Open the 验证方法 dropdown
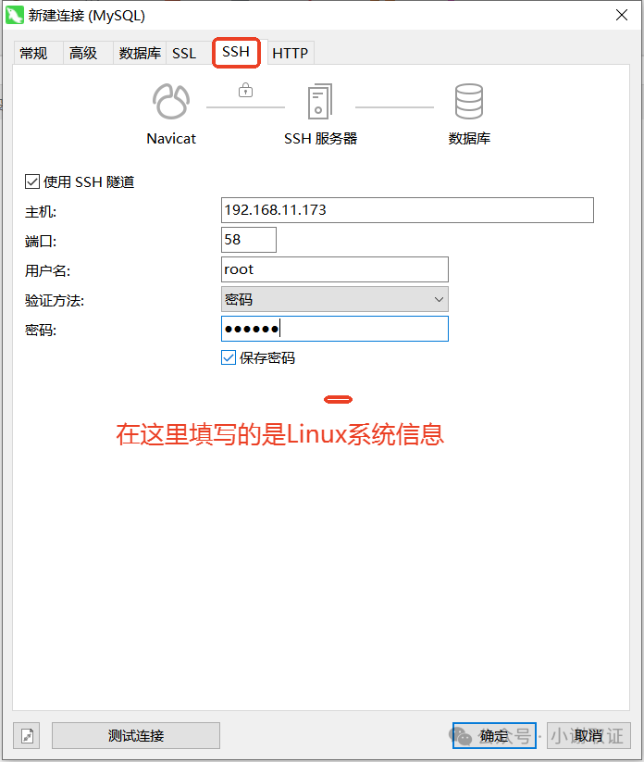Screen dimensions: 644x762 point(335,299)
